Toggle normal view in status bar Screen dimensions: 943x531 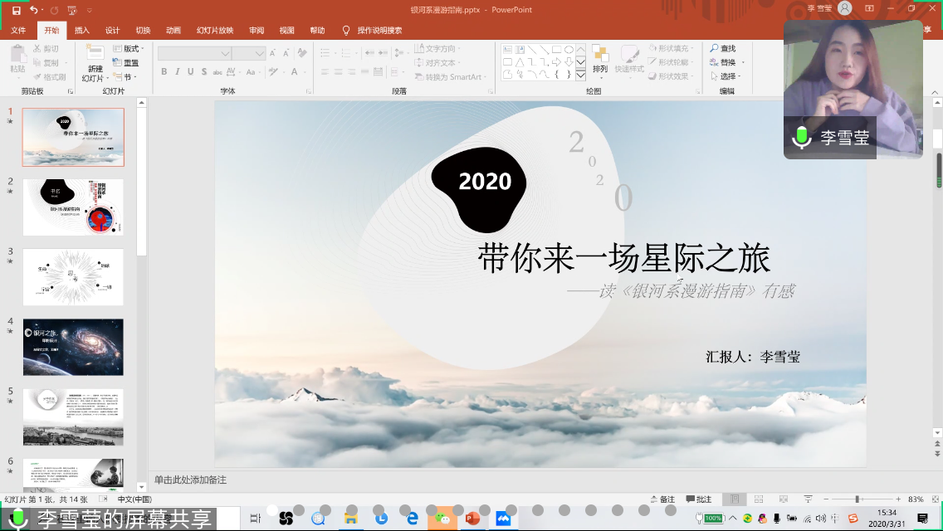point(732,499)
